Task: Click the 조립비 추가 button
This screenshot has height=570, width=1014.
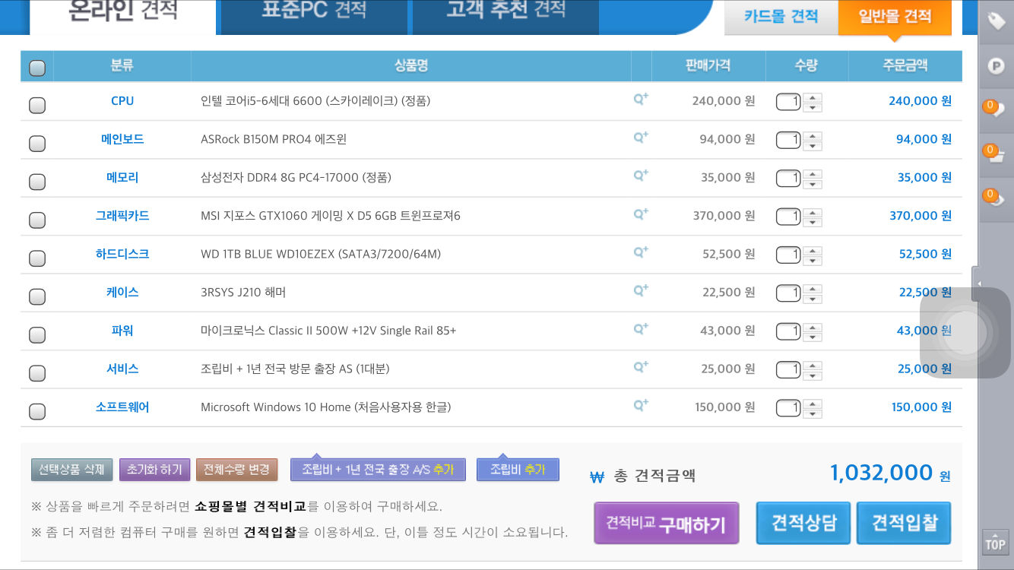Action: pos(518,470)
